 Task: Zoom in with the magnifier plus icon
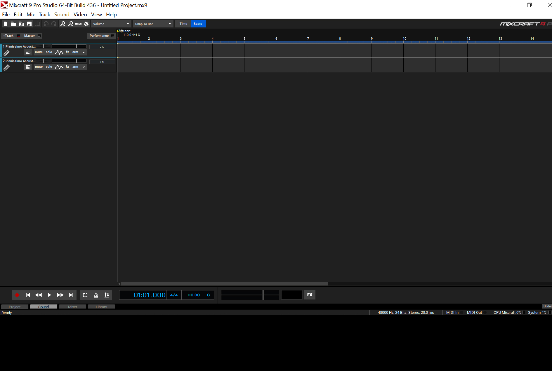coord(63,24)
